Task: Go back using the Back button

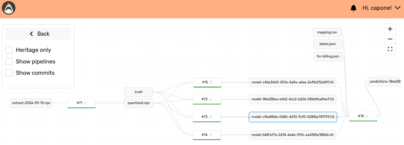Action: tap(38, 34)
